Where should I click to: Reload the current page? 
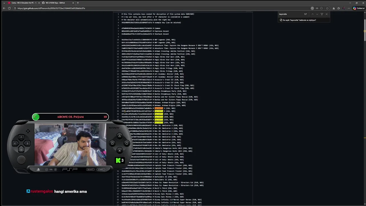click(9, 8)
